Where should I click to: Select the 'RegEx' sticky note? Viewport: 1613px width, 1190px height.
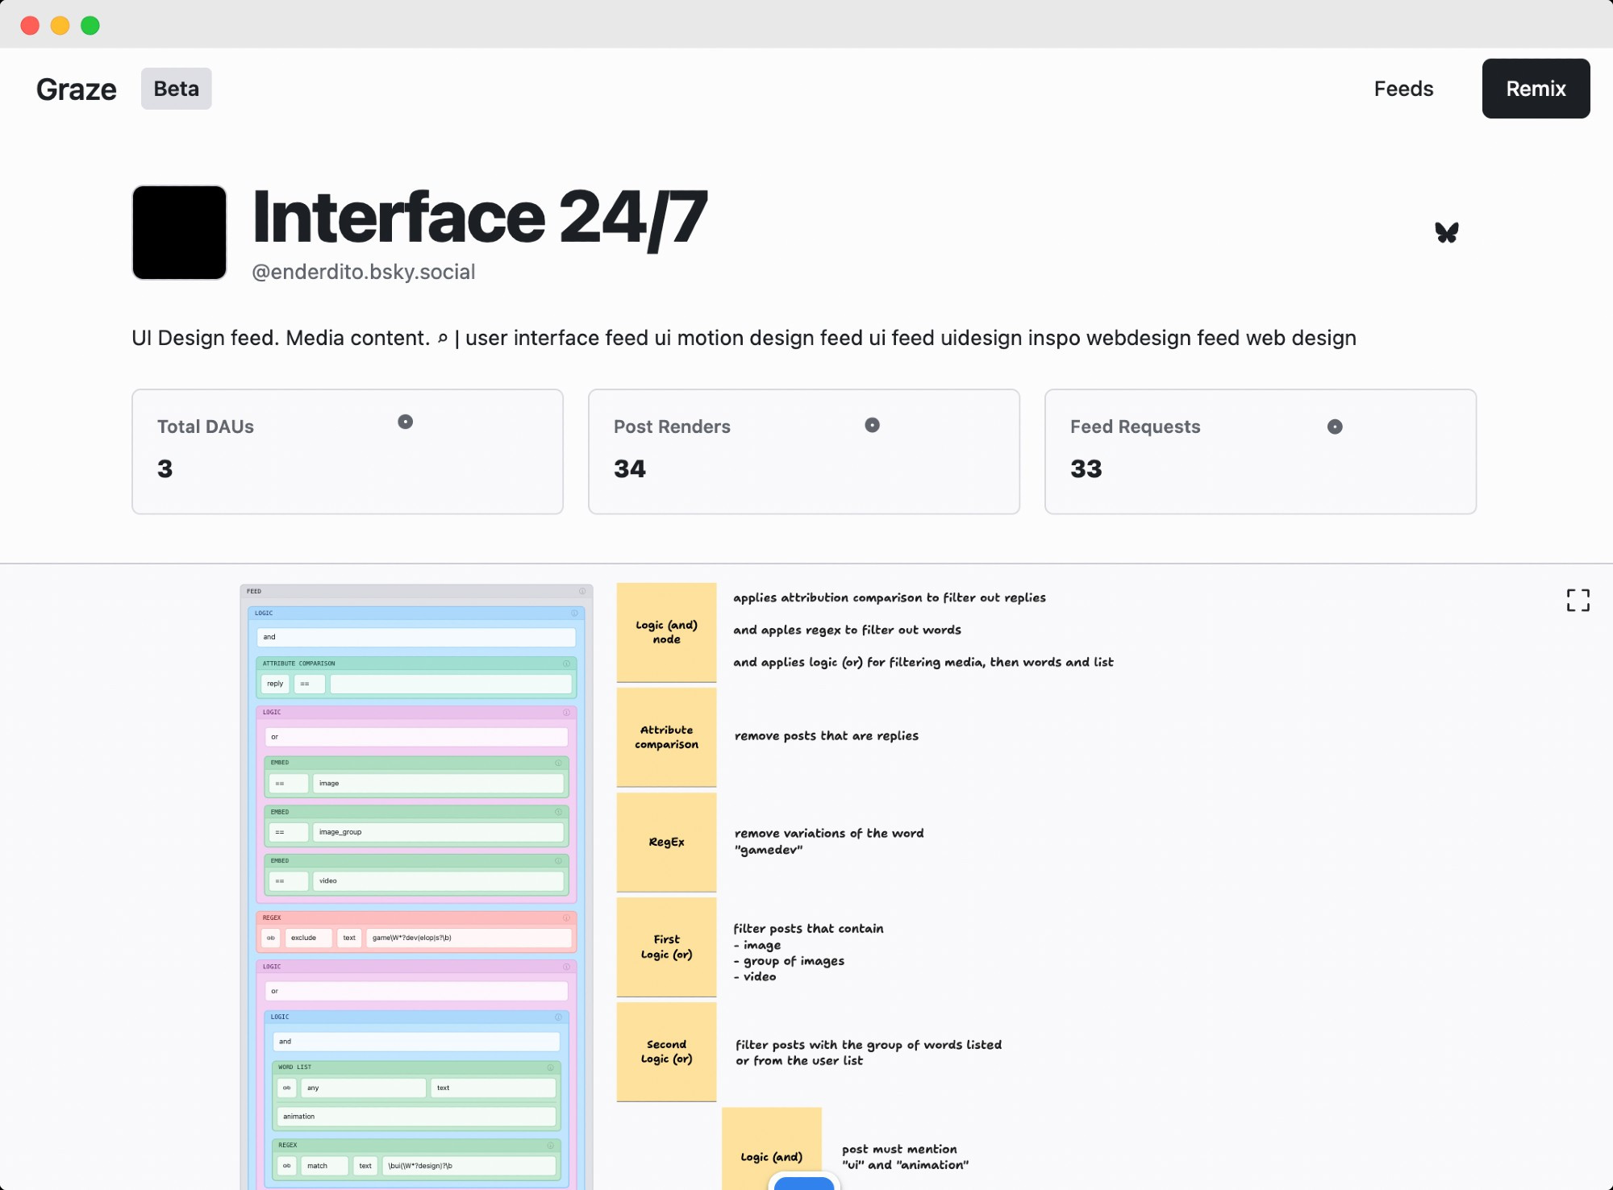click(x=666, y=842)
